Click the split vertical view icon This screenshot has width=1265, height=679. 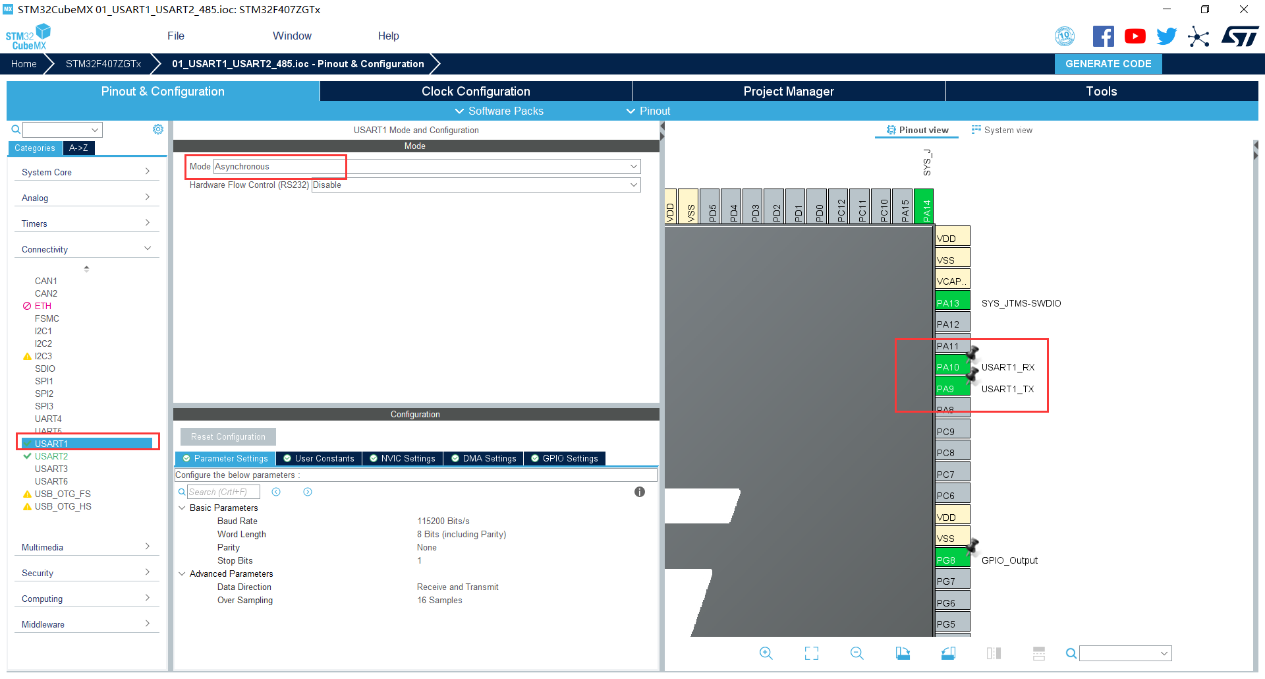point(994,653)
